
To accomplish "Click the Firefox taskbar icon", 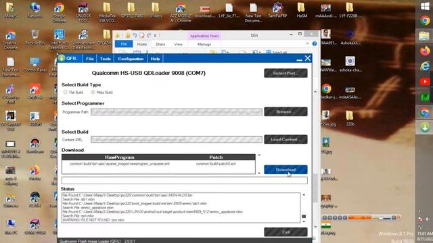I will tap(425, 51).
